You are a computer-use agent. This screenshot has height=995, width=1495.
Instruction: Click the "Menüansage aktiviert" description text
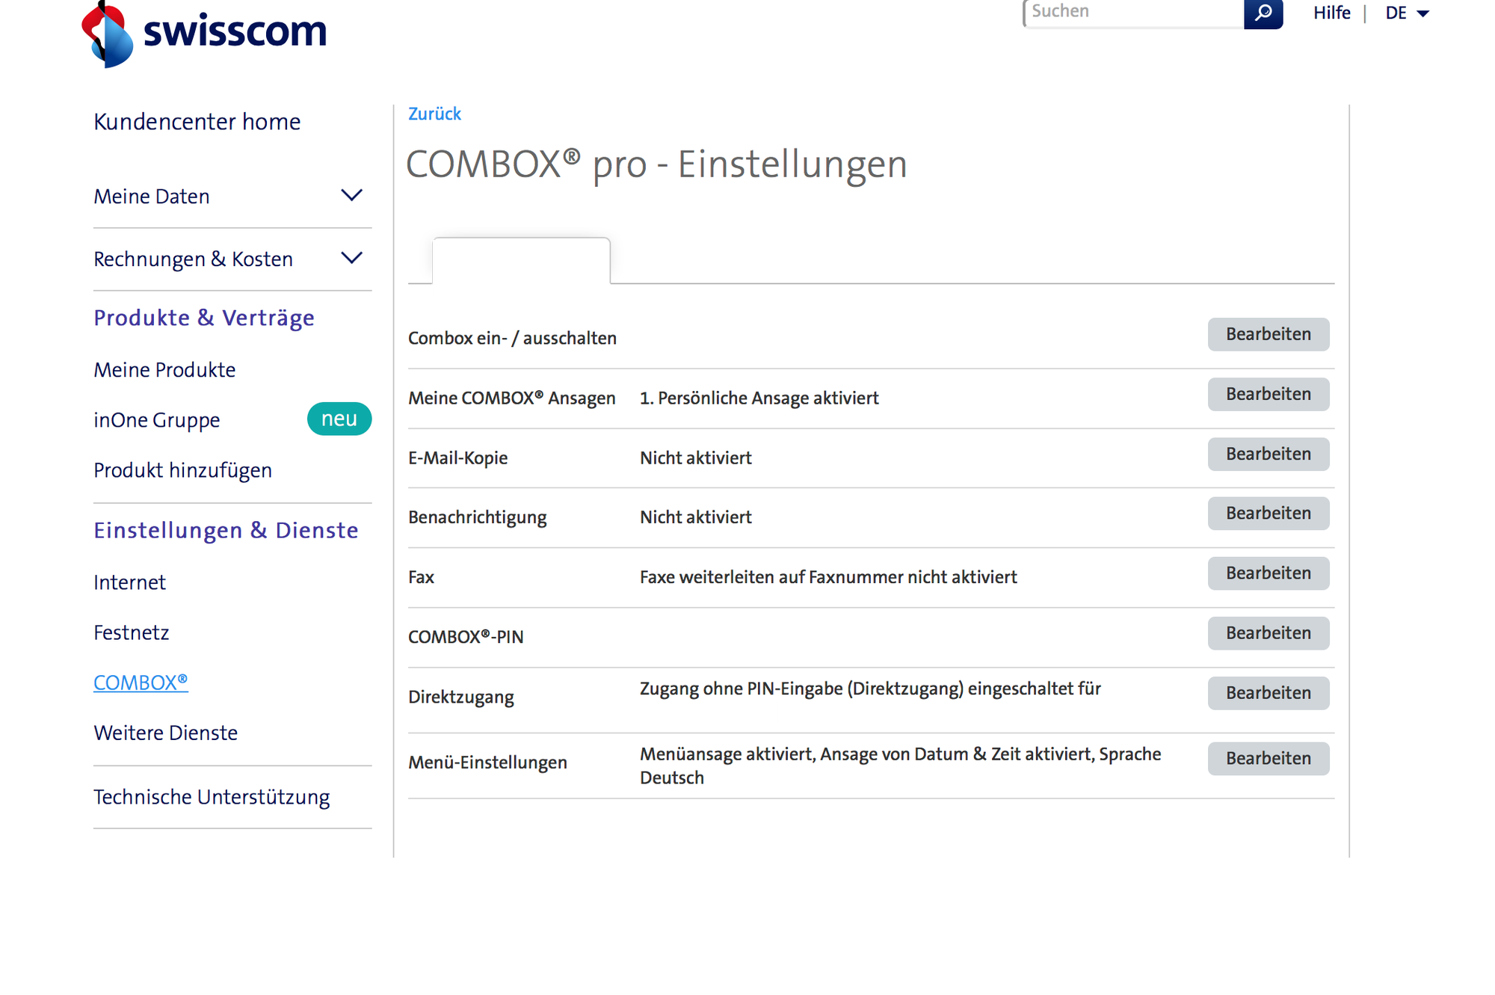(900, 765)
